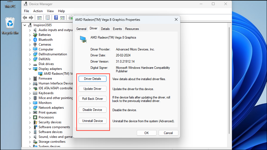Open the Action menu
267x150 pixels.
tap(38, 11)
